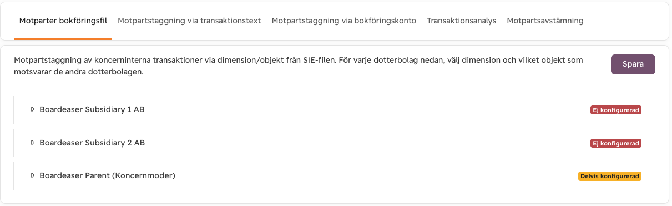Click Subsidiary 1 AB's red Ej konfigurerad badge
The width and height of the screenshot is (672, 206).
pyautogui.click(x=616, y=110)
